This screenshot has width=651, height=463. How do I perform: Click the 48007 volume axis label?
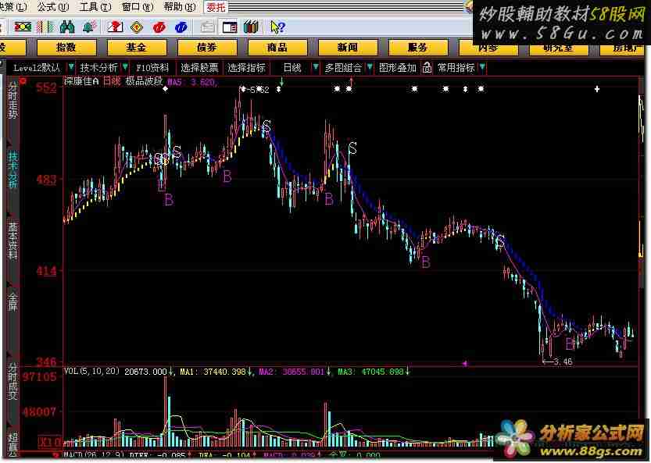click(39, 412)
